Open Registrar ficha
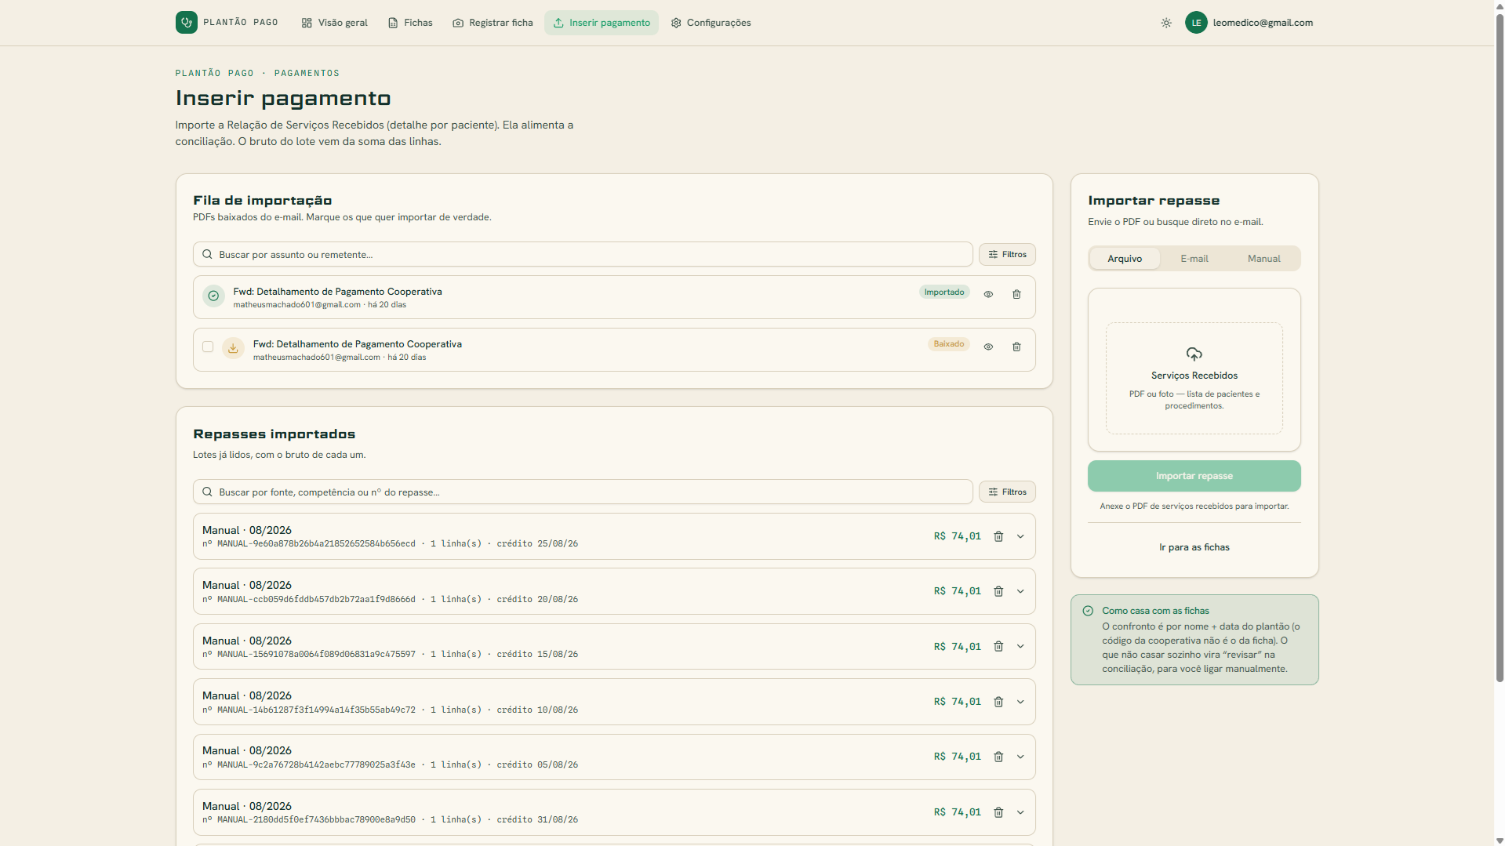Image resolution: width=1505 pixels, height=846 pixels. point(493,23)
